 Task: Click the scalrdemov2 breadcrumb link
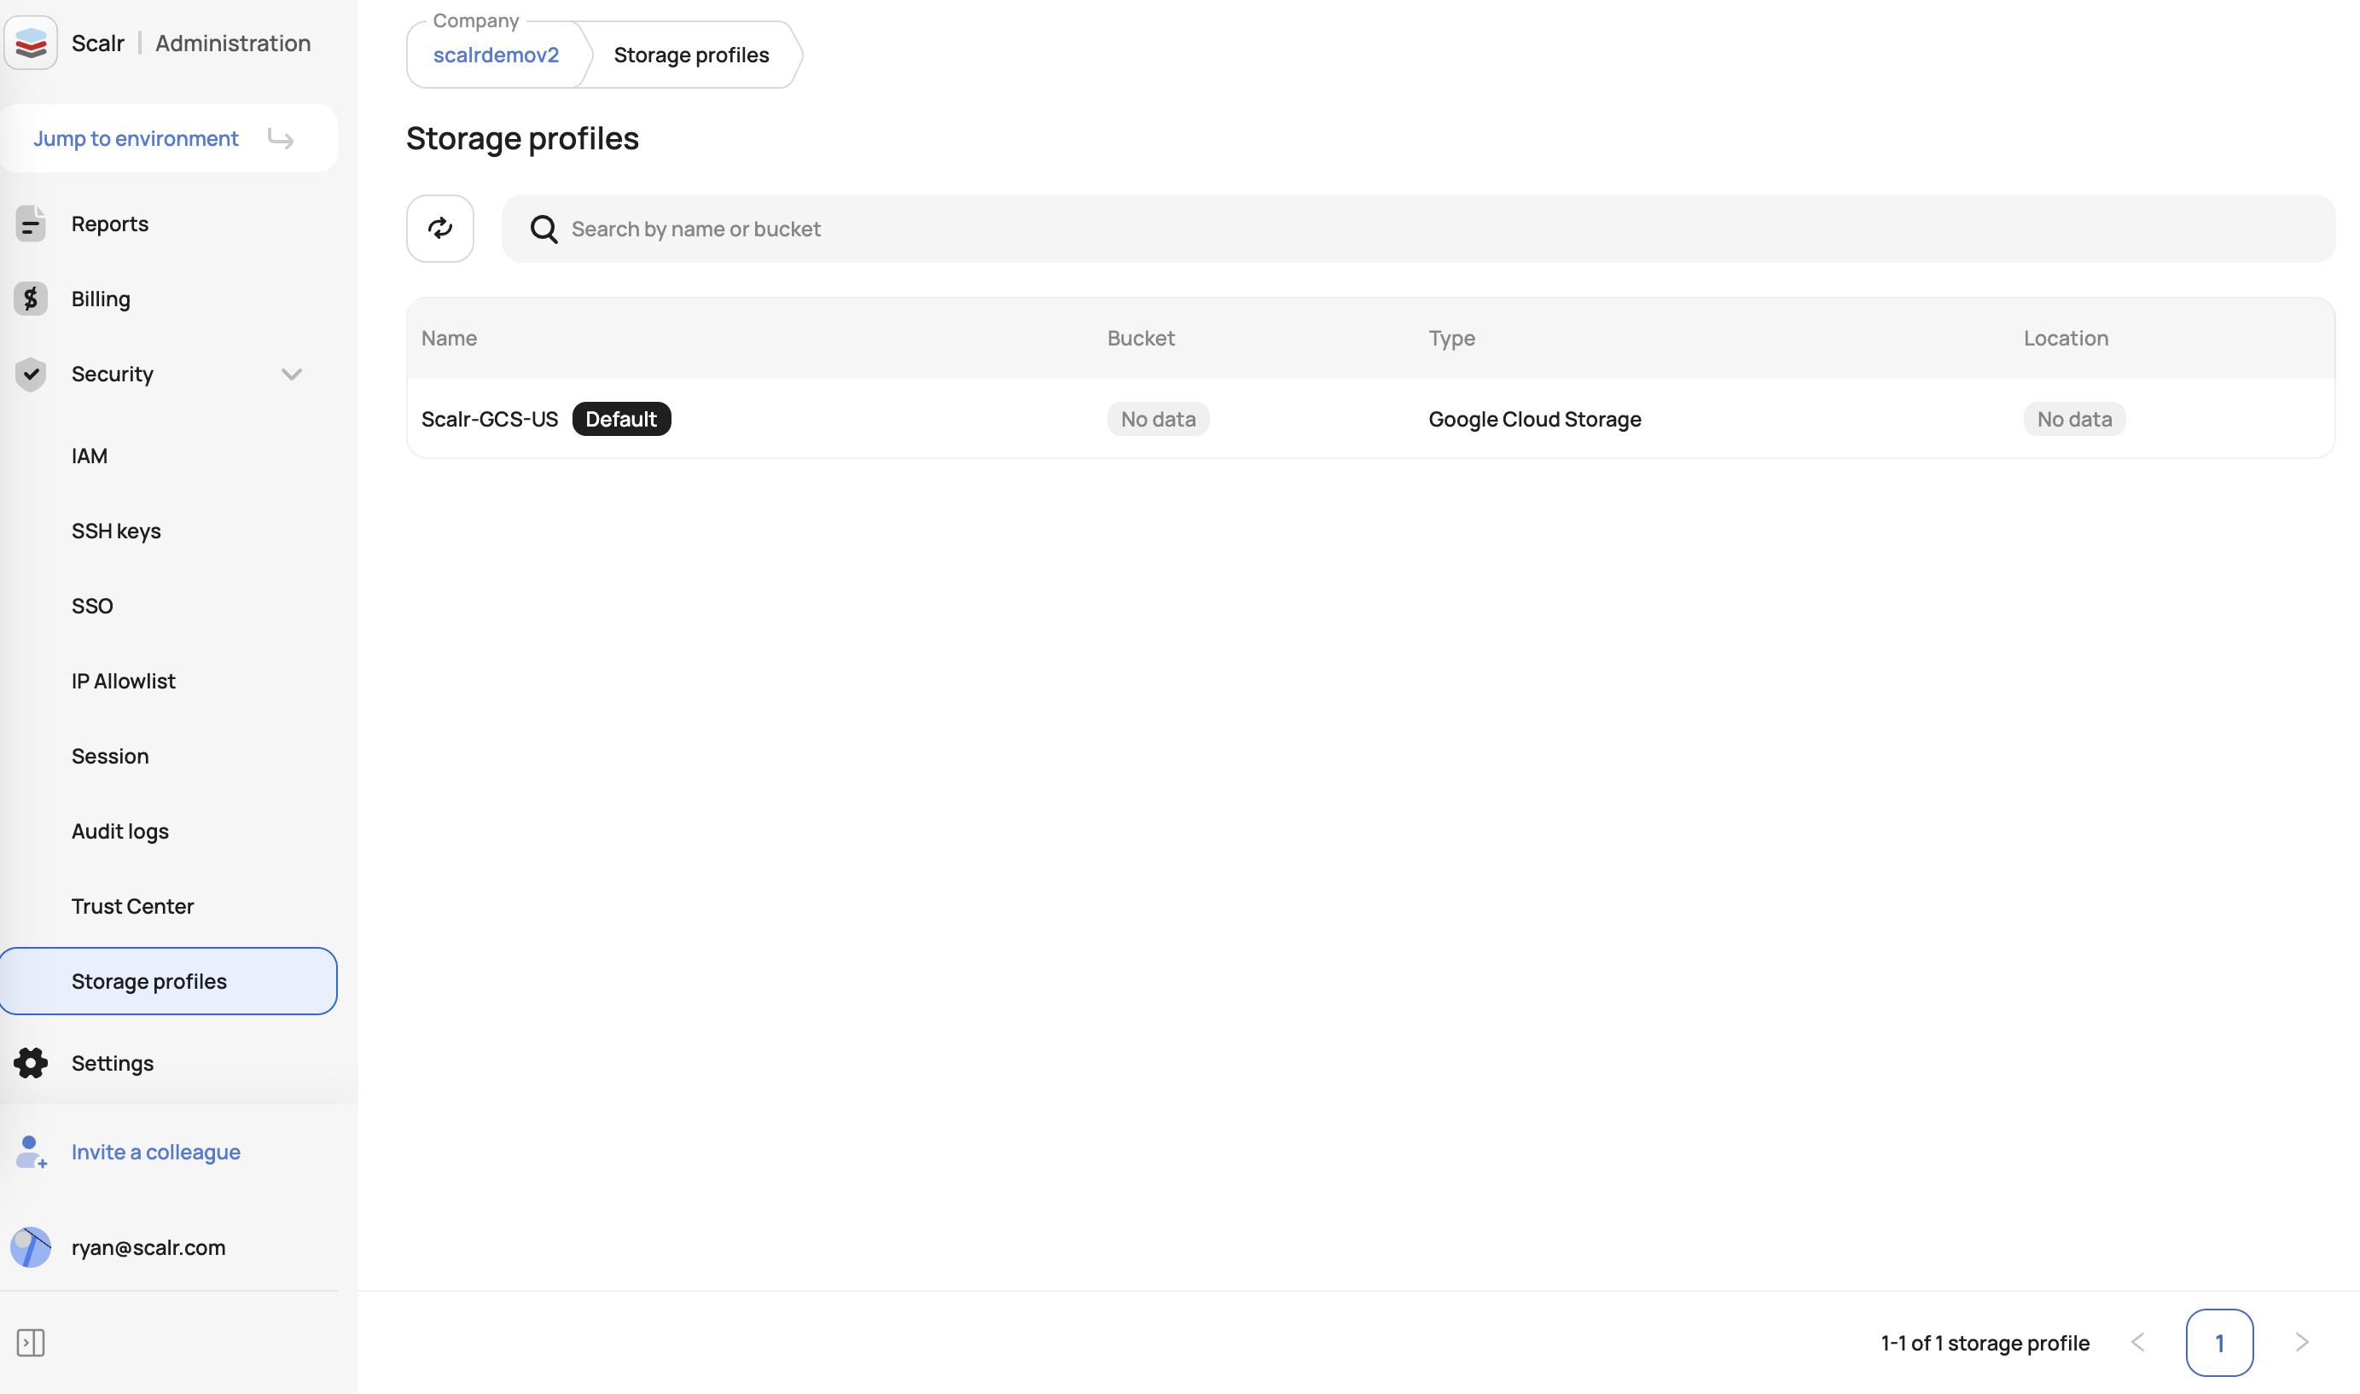coord(496,55)
